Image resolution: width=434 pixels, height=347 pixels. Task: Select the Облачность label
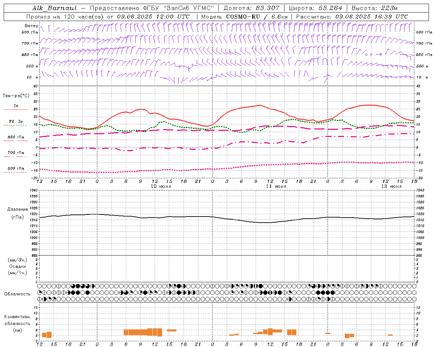[17, 294]
